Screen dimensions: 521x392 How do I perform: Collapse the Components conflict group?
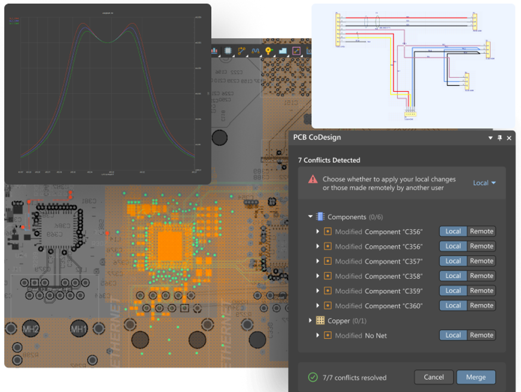coord(309,217)
